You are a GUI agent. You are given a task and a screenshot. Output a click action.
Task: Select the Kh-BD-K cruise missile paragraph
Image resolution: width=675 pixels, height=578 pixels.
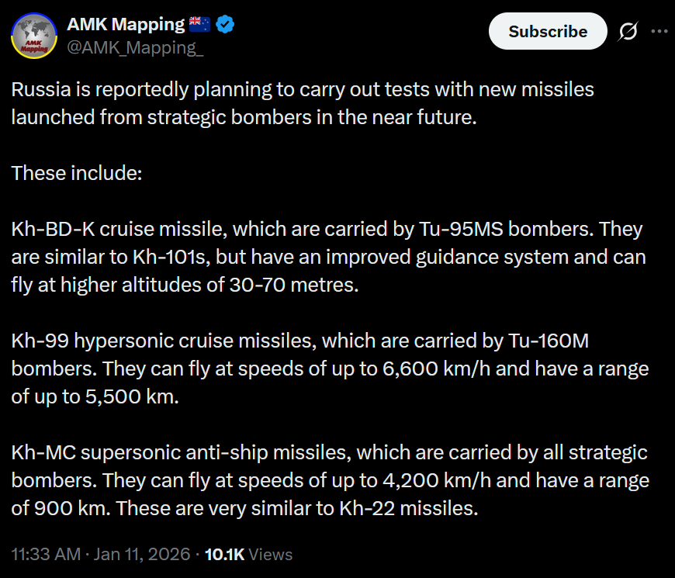pyautogui.click(x=328, y=257)
